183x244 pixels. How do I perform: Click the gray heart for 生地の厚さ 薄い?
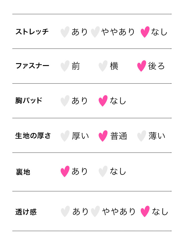pyautogui.click(x=142, y=136)
